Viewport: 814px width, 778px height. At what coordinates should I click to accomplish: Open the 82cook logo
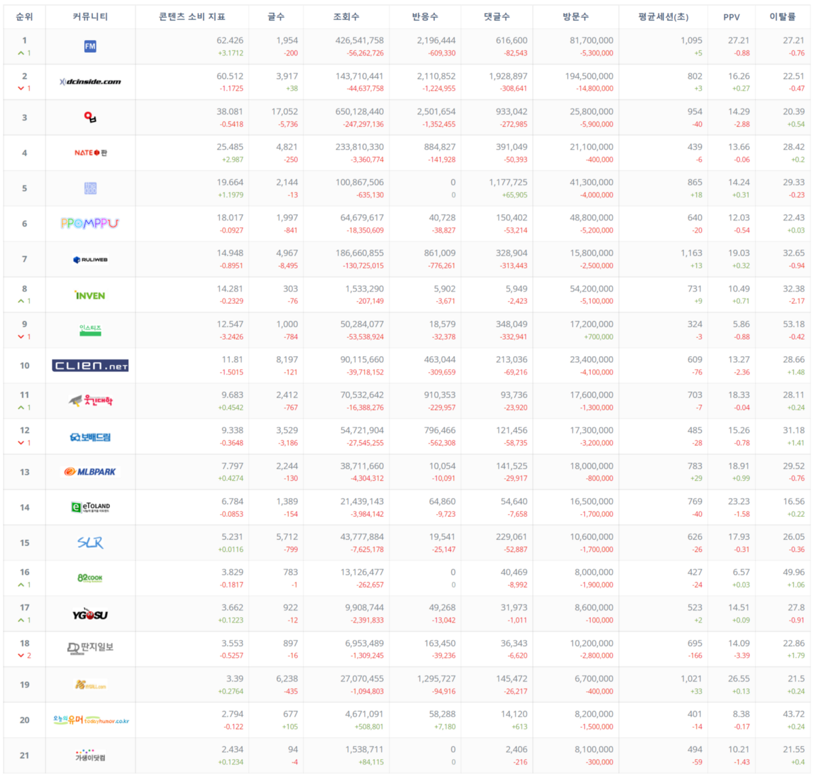[90, 578]
